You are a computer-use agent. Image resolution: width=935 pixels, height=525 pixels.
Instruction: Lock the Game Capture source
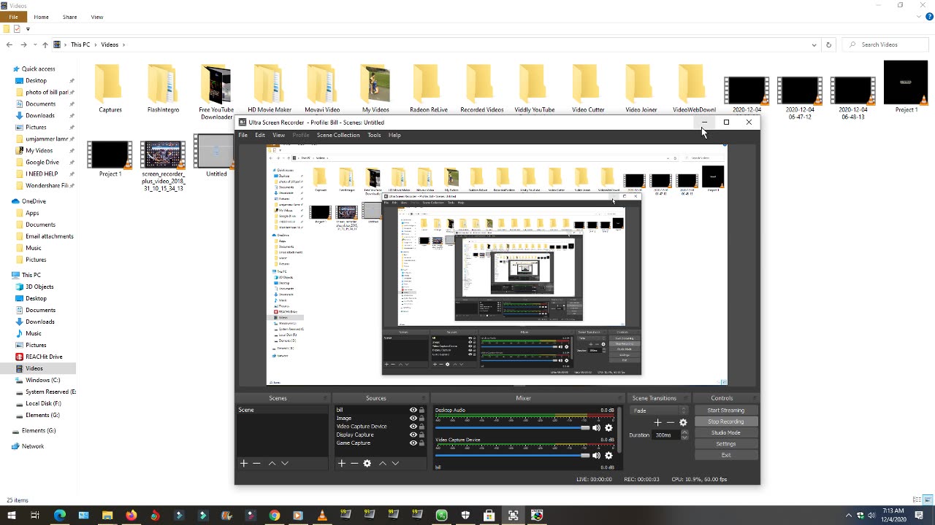click(x=421, y=443)
